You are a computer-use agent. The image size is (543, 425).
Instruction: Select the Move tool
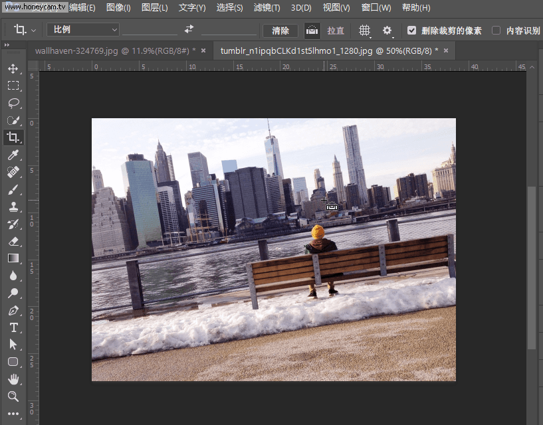click(x=13, y=68)
